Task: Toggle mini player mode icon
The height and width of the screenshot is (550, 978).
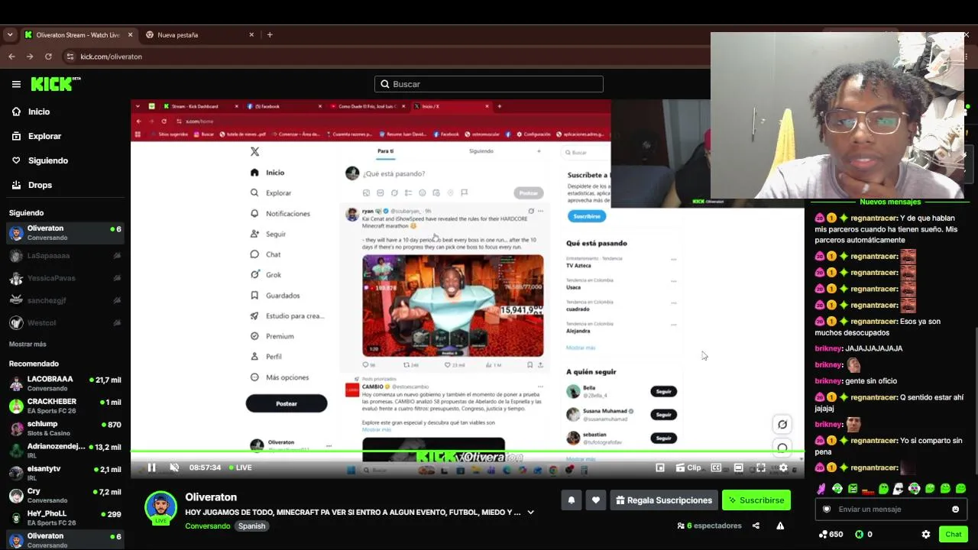Action: pyautogui.click(x=660, y=467)
